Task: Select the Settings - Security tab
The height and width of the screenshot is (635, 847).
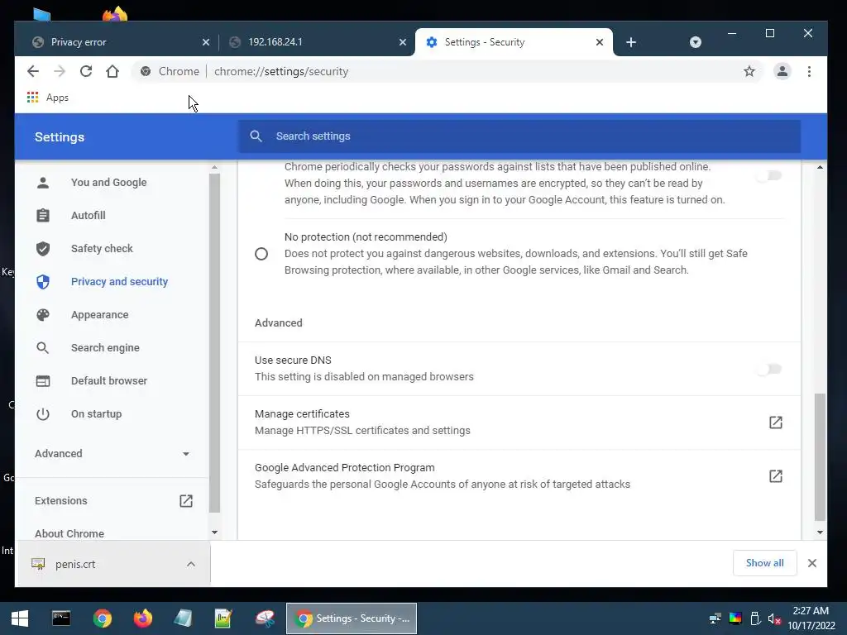Action: pos(513,42)
